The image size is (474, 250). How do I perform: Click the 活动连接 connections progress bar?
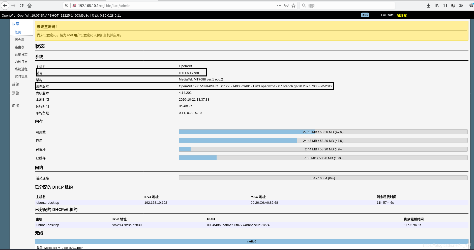tap(323, 178)
